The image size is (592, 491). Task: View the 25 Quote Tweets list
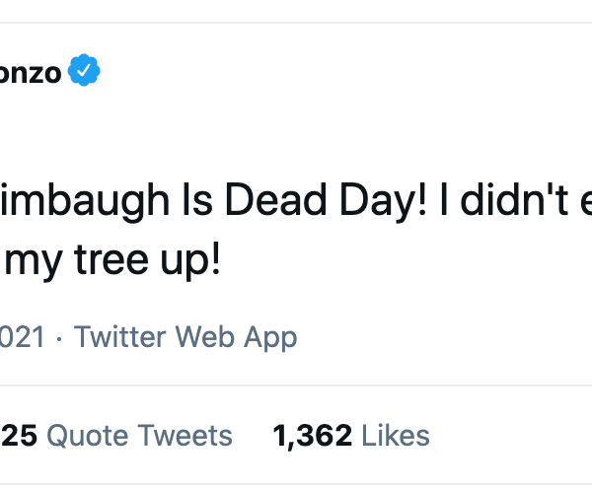pyautogui.click(x=116, y=435)
